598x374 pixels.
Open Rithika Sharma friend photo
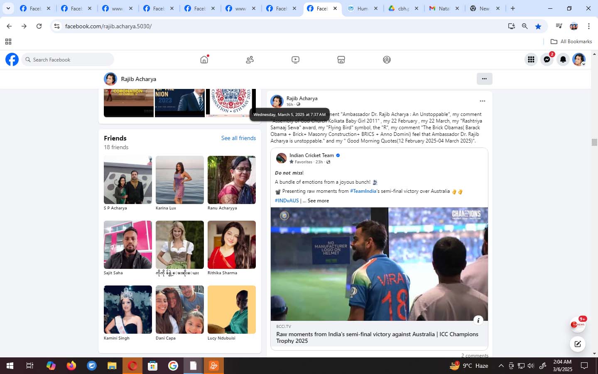coord(232,245)
